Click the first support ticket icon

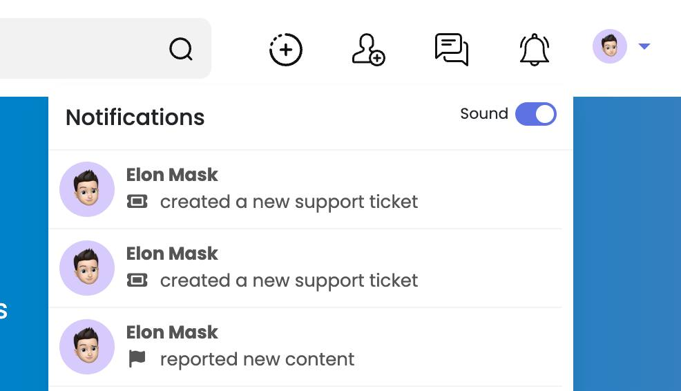click(x=137, y=202)
